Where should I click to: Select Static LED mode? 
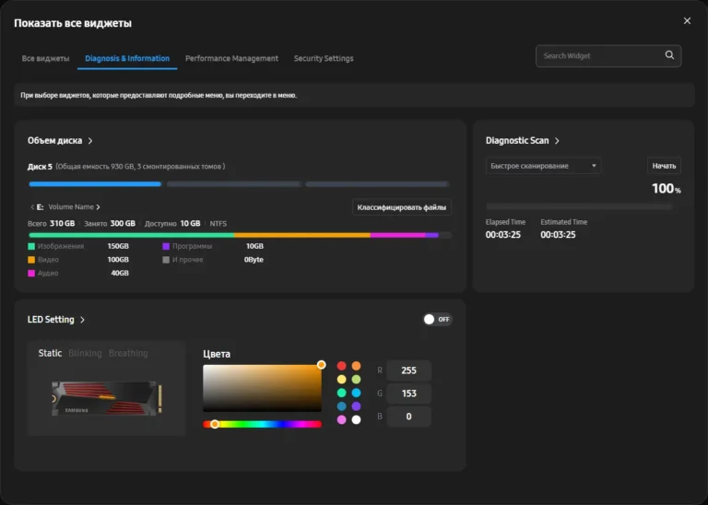50,353
